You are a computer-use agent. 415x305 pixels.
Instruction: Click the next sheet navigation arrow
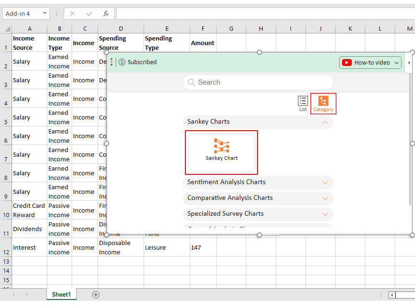click(x=26, y=294)
